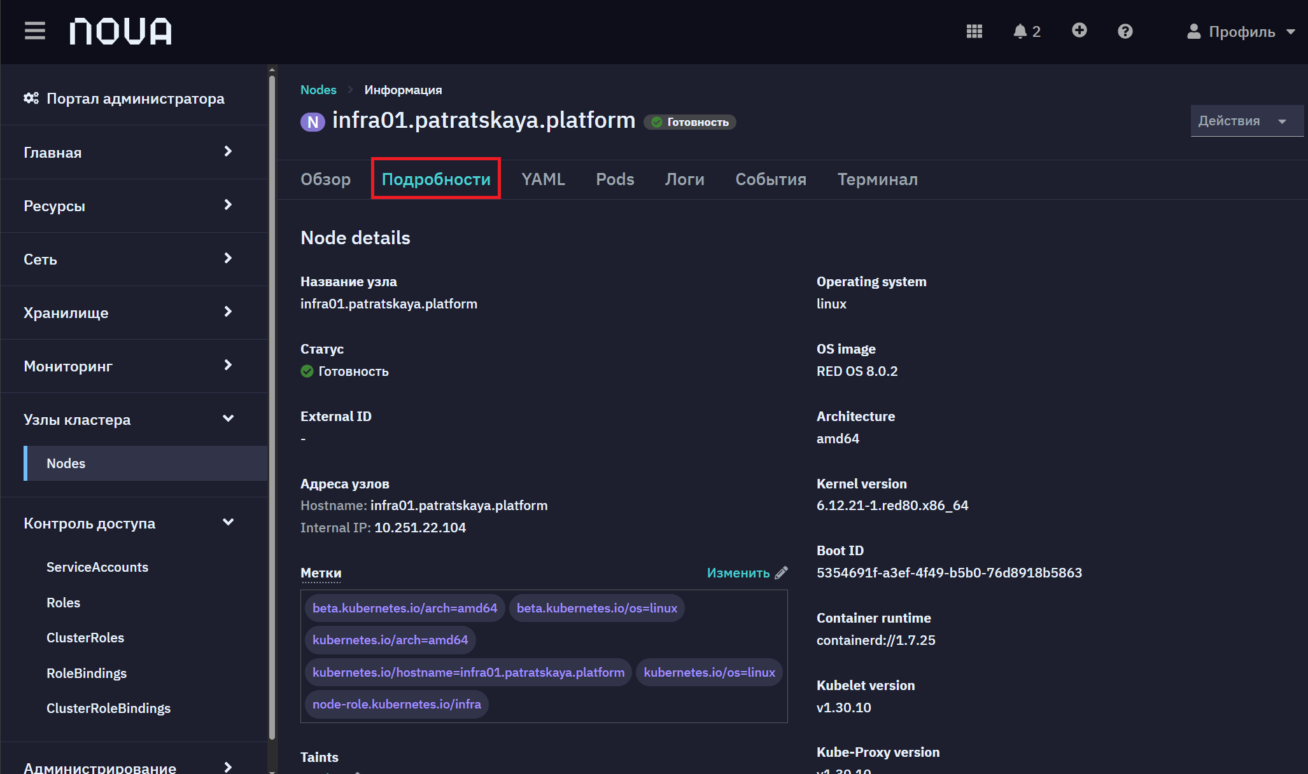Open the apps grid icon
1308x774 pixels.
tap(974, 31)
